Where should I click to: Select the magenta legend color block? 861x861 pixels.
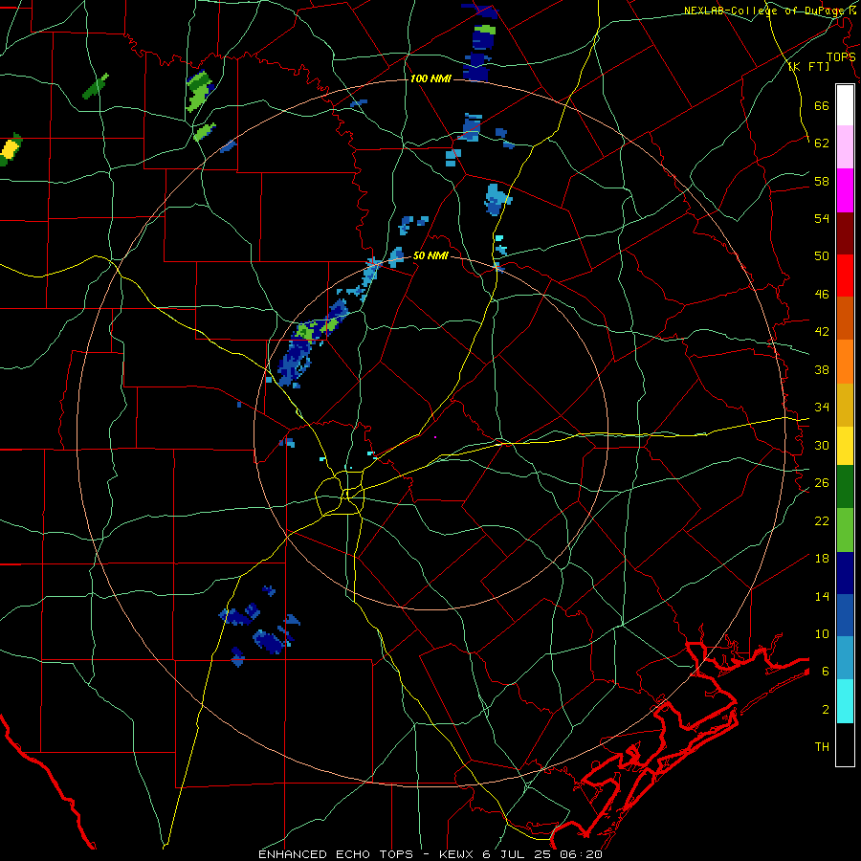pos(845,190)
